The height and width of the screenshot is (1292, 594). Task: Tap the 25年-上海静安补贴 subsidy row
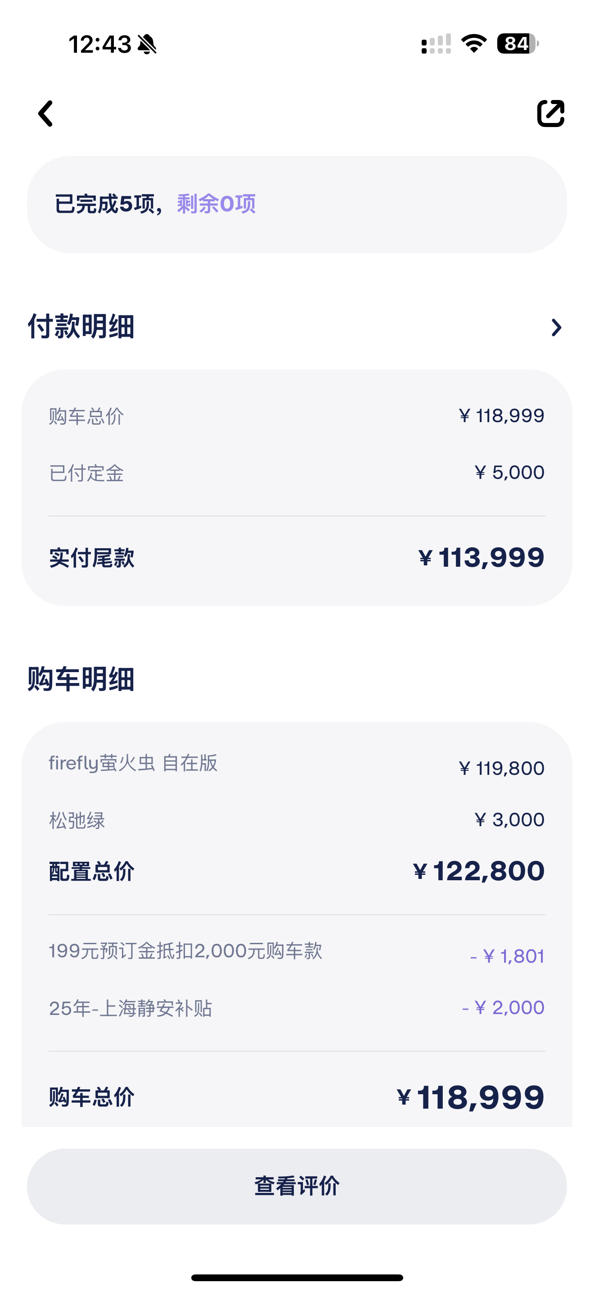click(x=297, y=1008)
